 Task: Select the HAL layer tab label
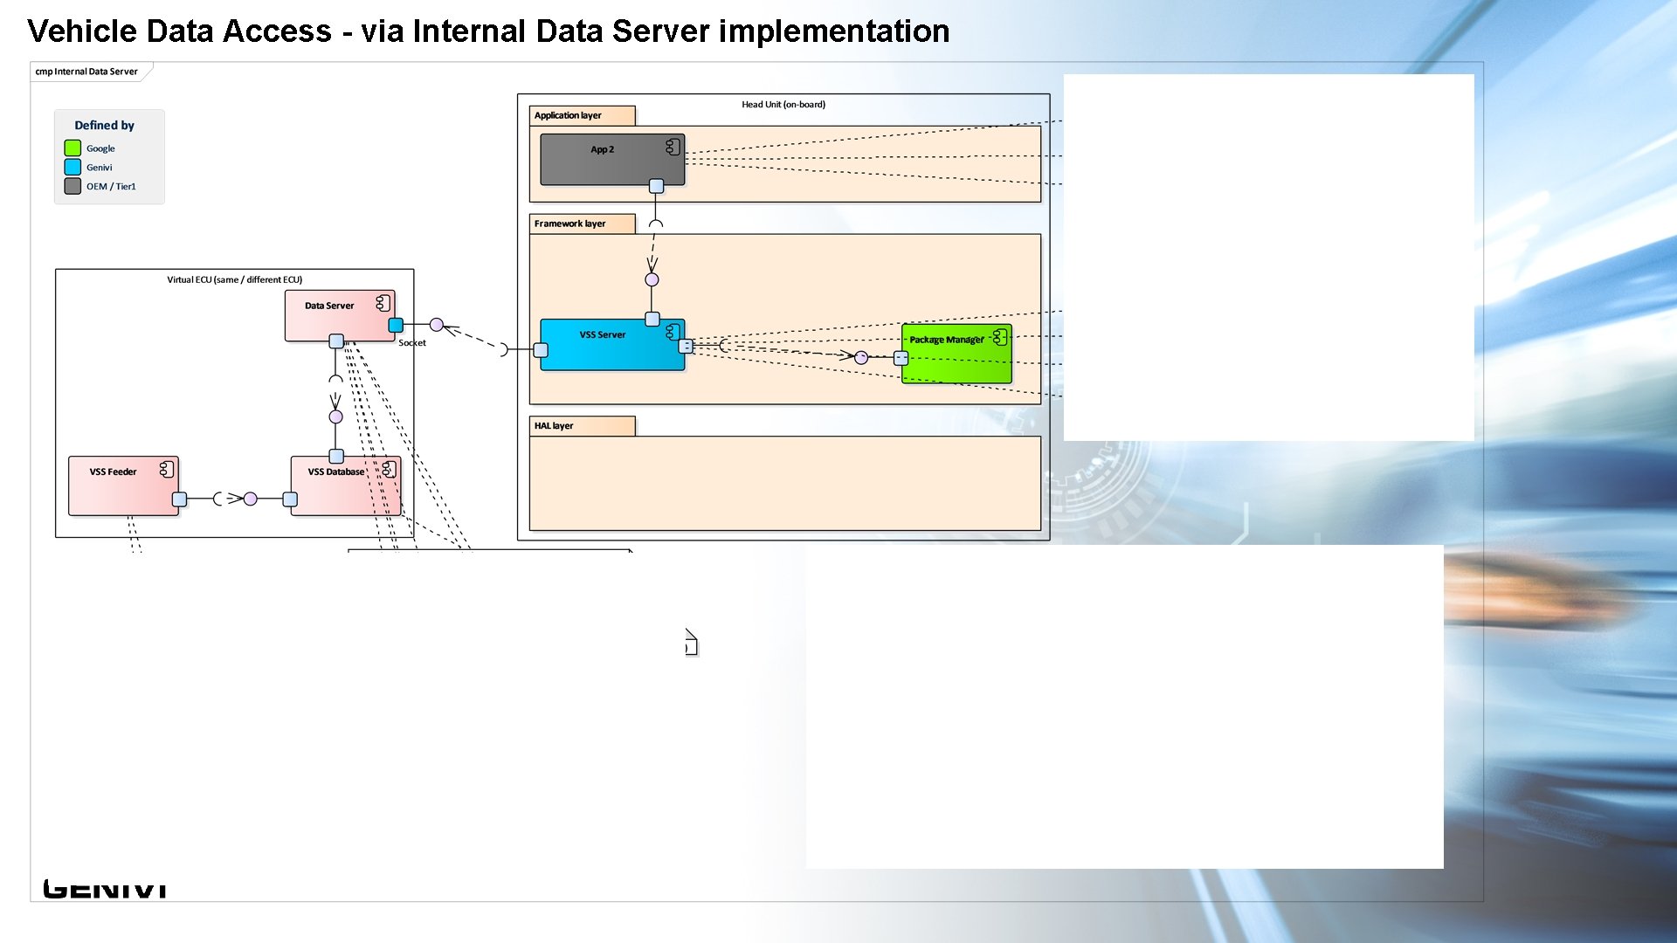tap(554, 426)
